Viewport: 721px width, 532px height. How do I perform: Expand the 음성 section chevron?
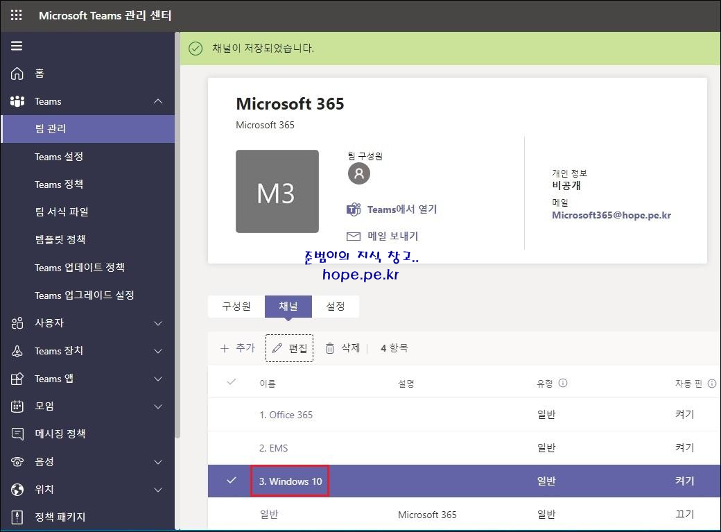pos(158,462)
